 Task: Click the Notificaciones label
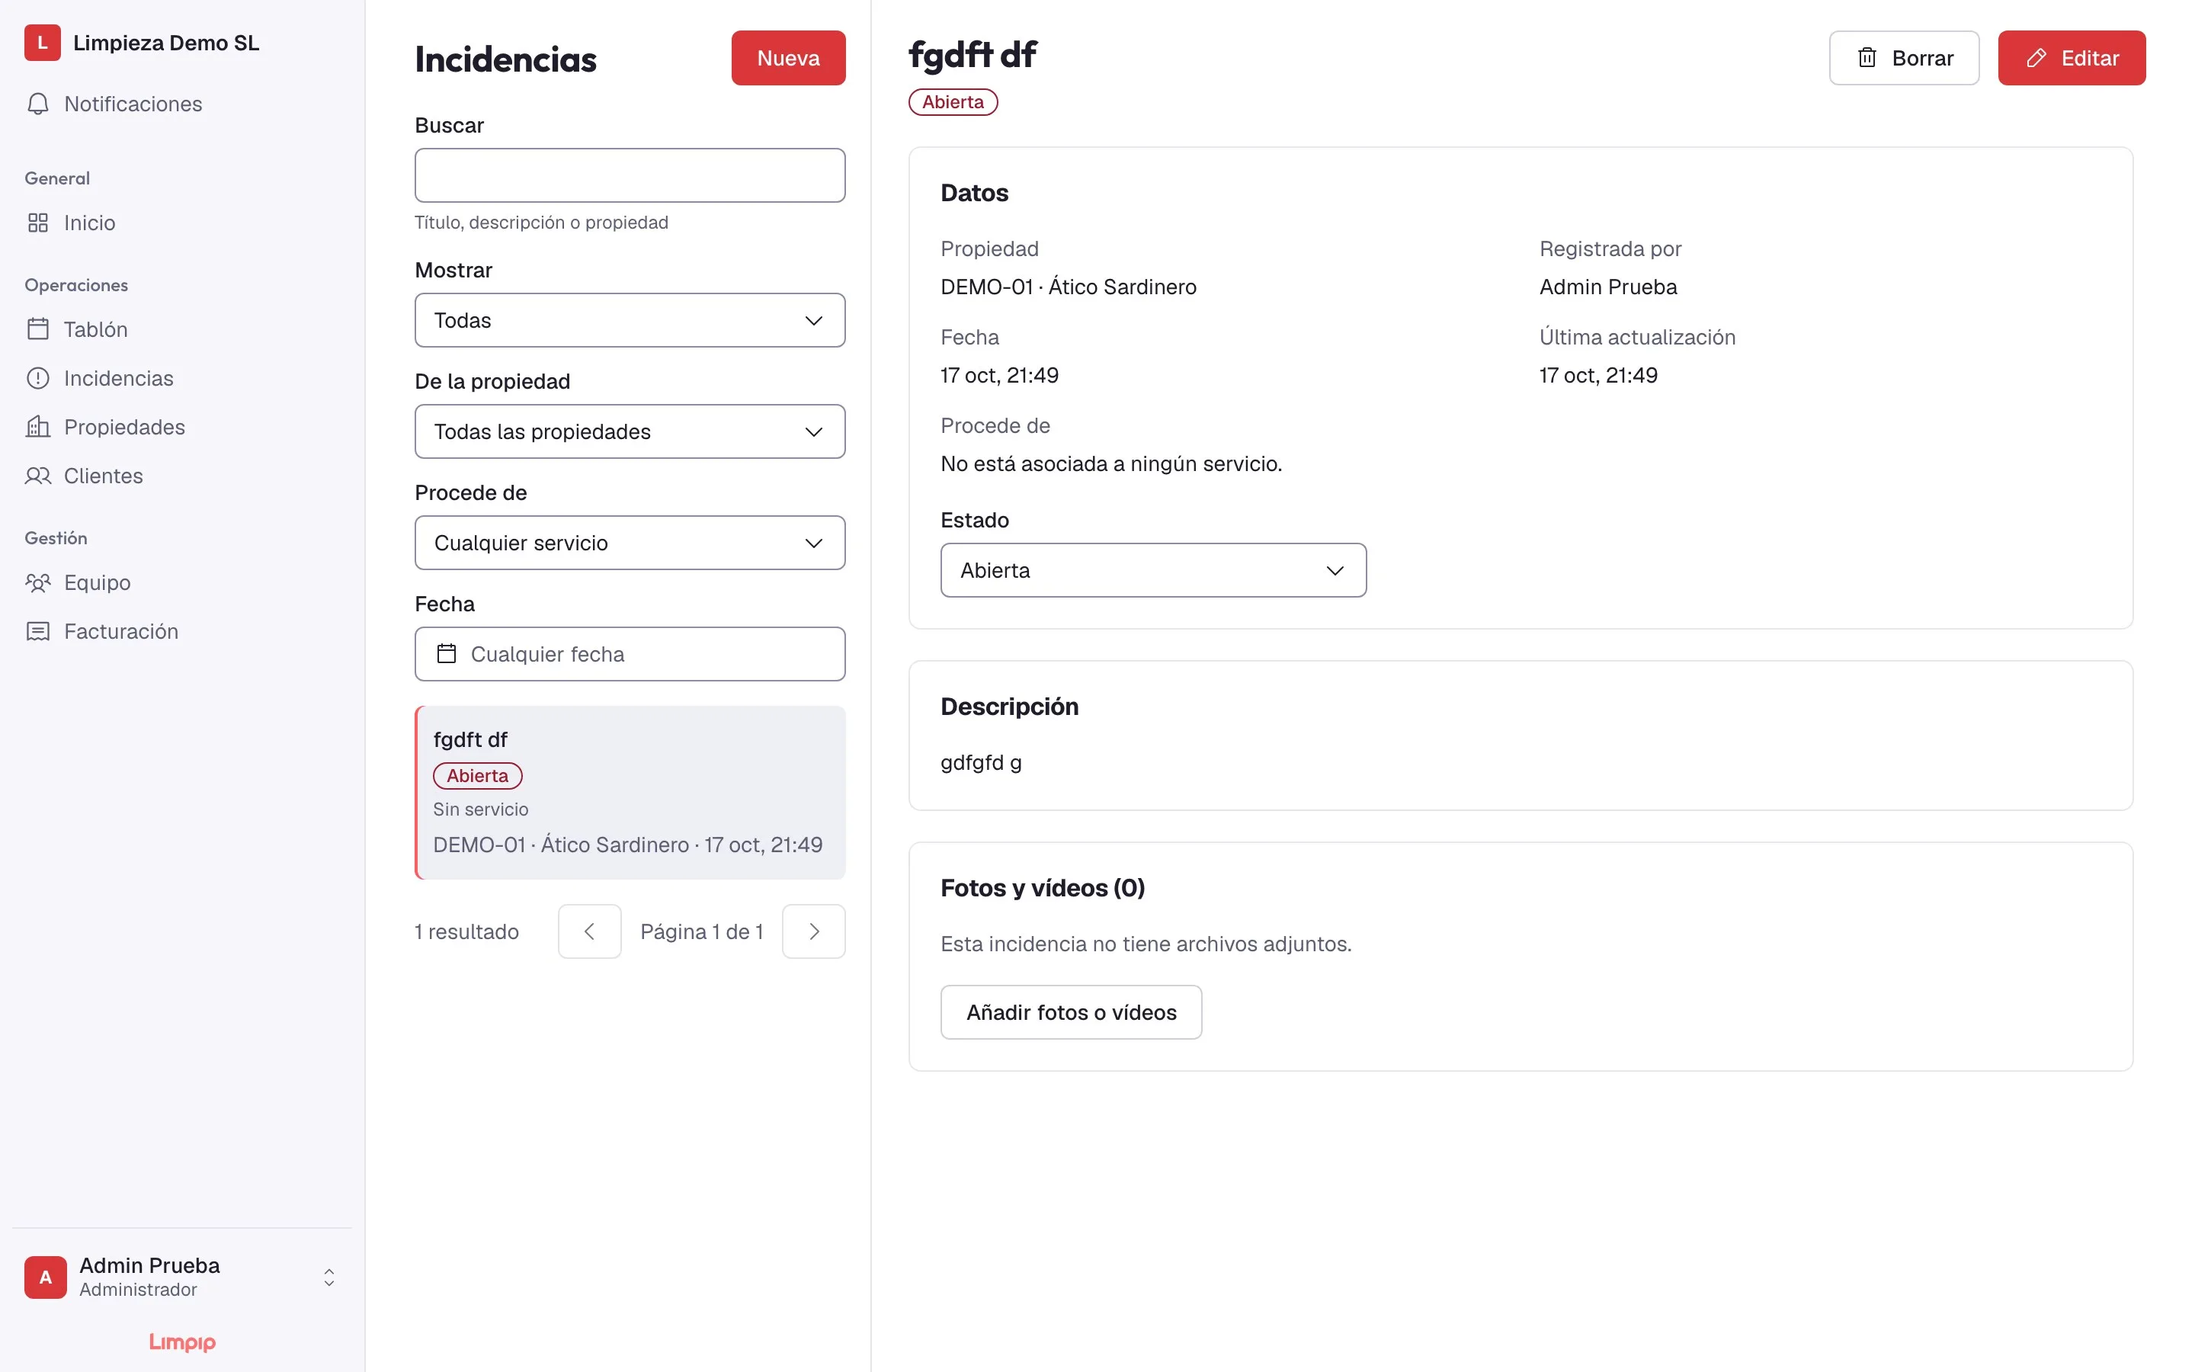click(x=133, y=104)
